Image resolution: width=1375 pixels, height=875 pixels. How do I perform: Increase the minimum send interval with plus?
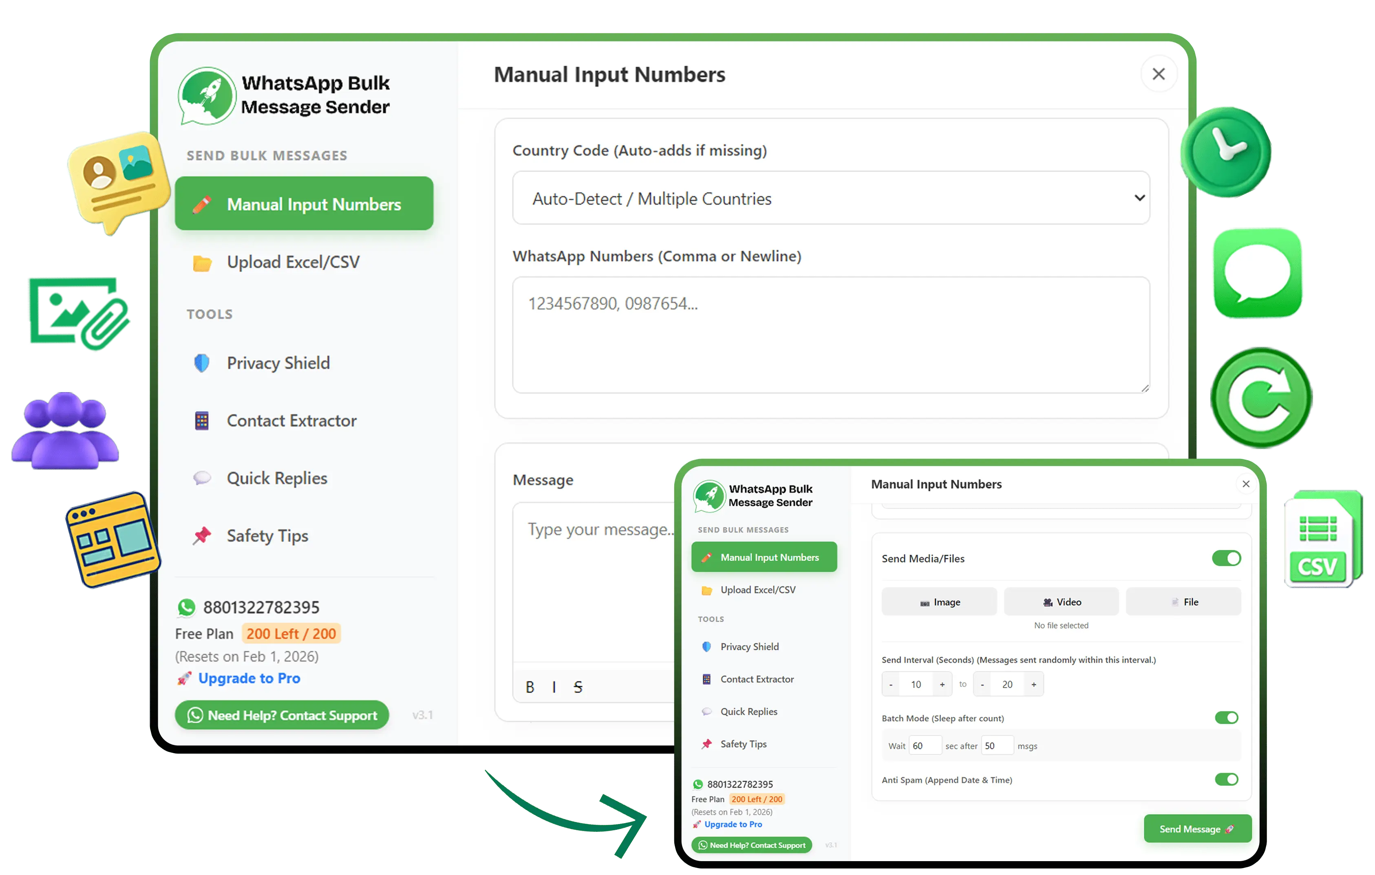click(942, 684)
